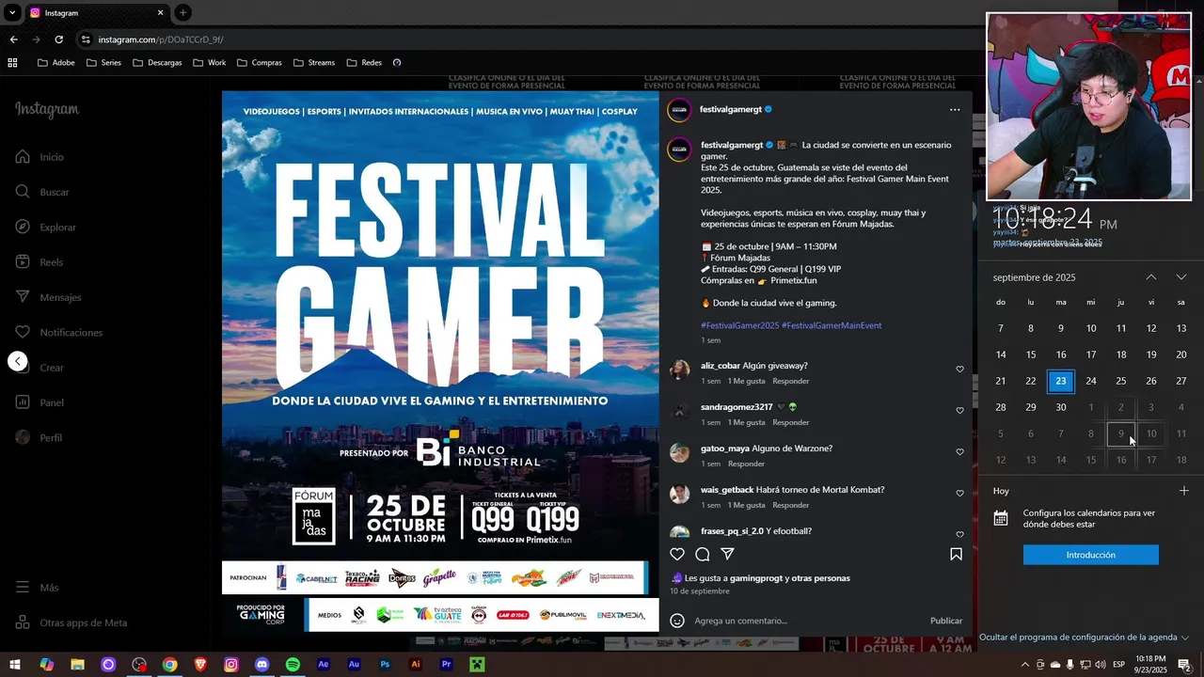
Task: Share the post with the paper-plane icon
Action: click(727, 554)
